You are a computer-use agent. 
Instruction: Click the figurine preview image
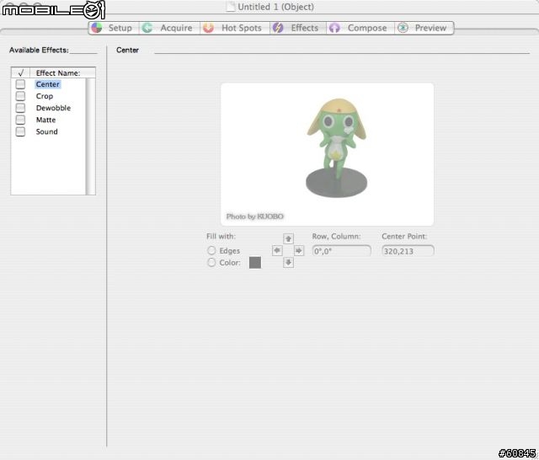327,154
